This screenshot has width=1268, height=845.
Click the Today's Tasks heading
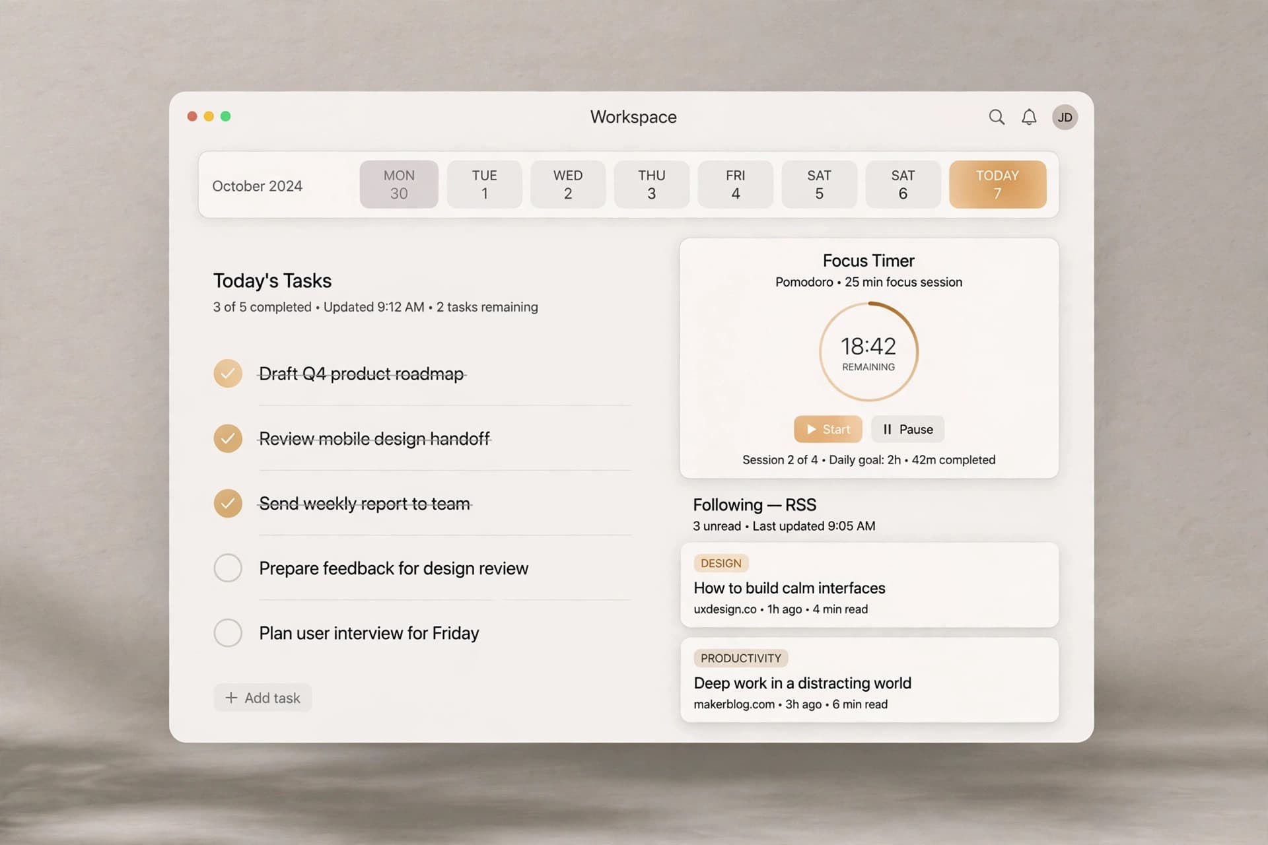272,281
